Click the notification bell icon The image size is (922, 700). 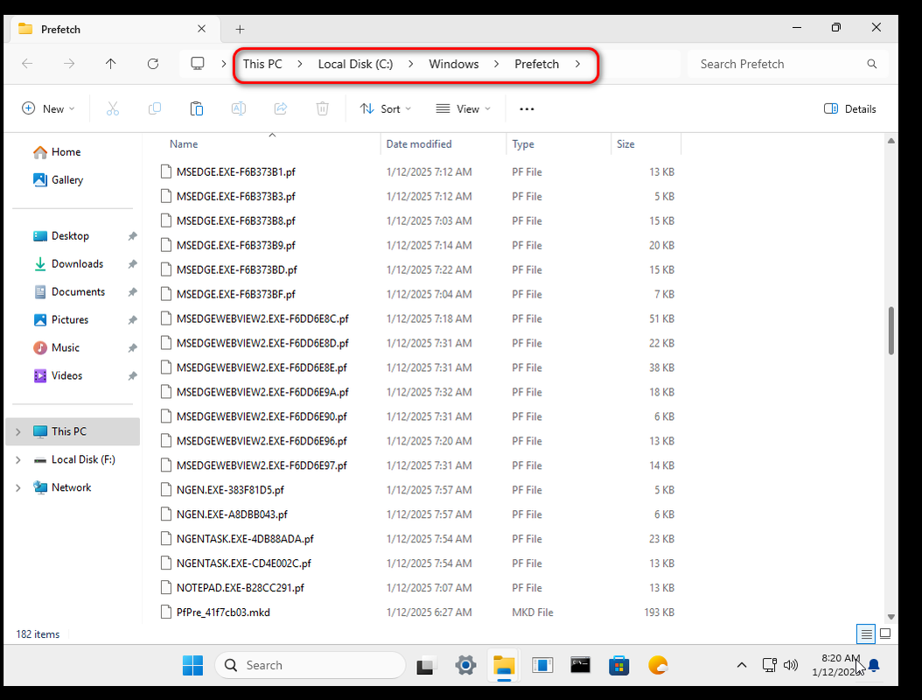[875, 665]
